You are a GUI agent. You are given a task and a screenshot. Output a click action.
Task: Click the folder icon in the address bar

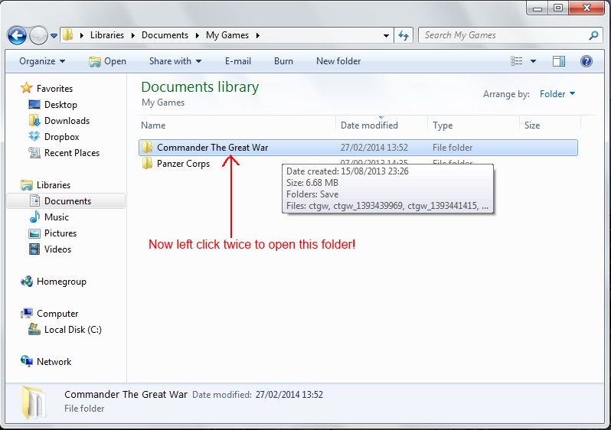click(x=68, y=34)
